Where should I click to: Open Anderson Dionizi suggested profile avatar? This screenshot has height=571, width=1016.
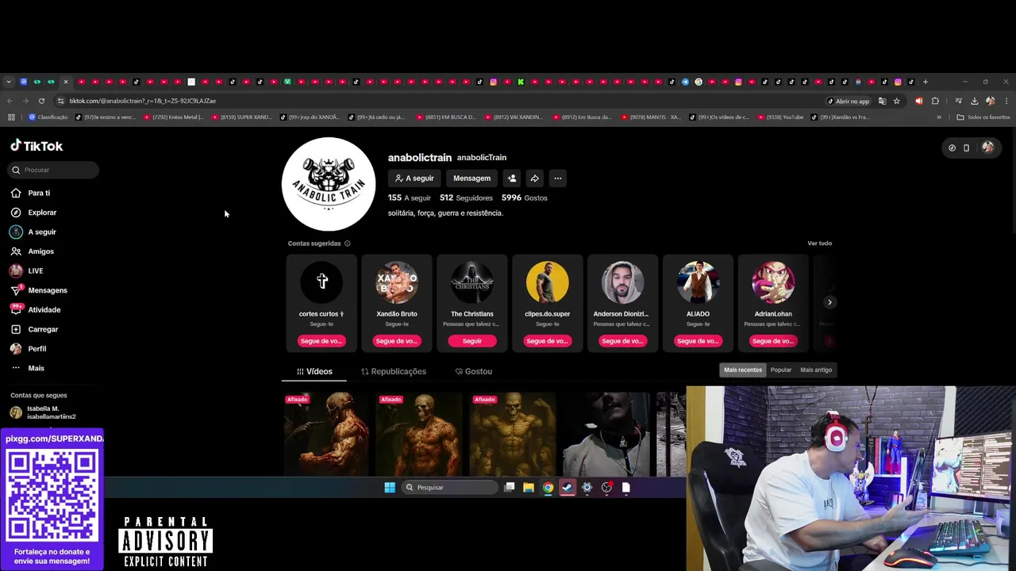coord(622,282)
